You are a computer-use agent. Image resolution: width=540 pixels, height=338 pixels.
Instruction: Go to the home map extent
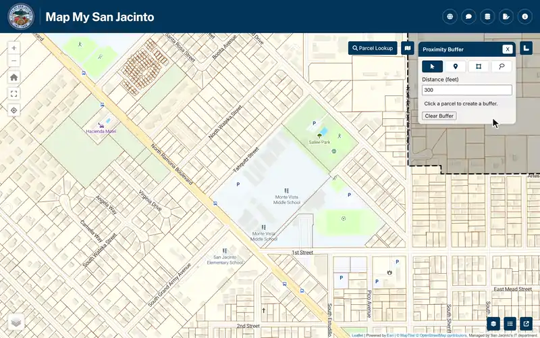(13, 77)
